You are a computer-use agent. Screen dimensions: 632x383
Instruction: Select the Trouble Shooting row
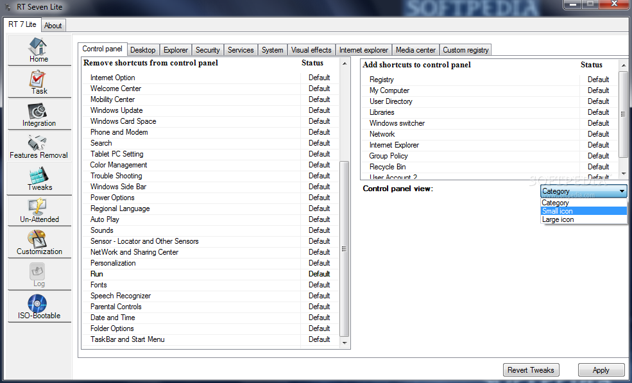211,176
